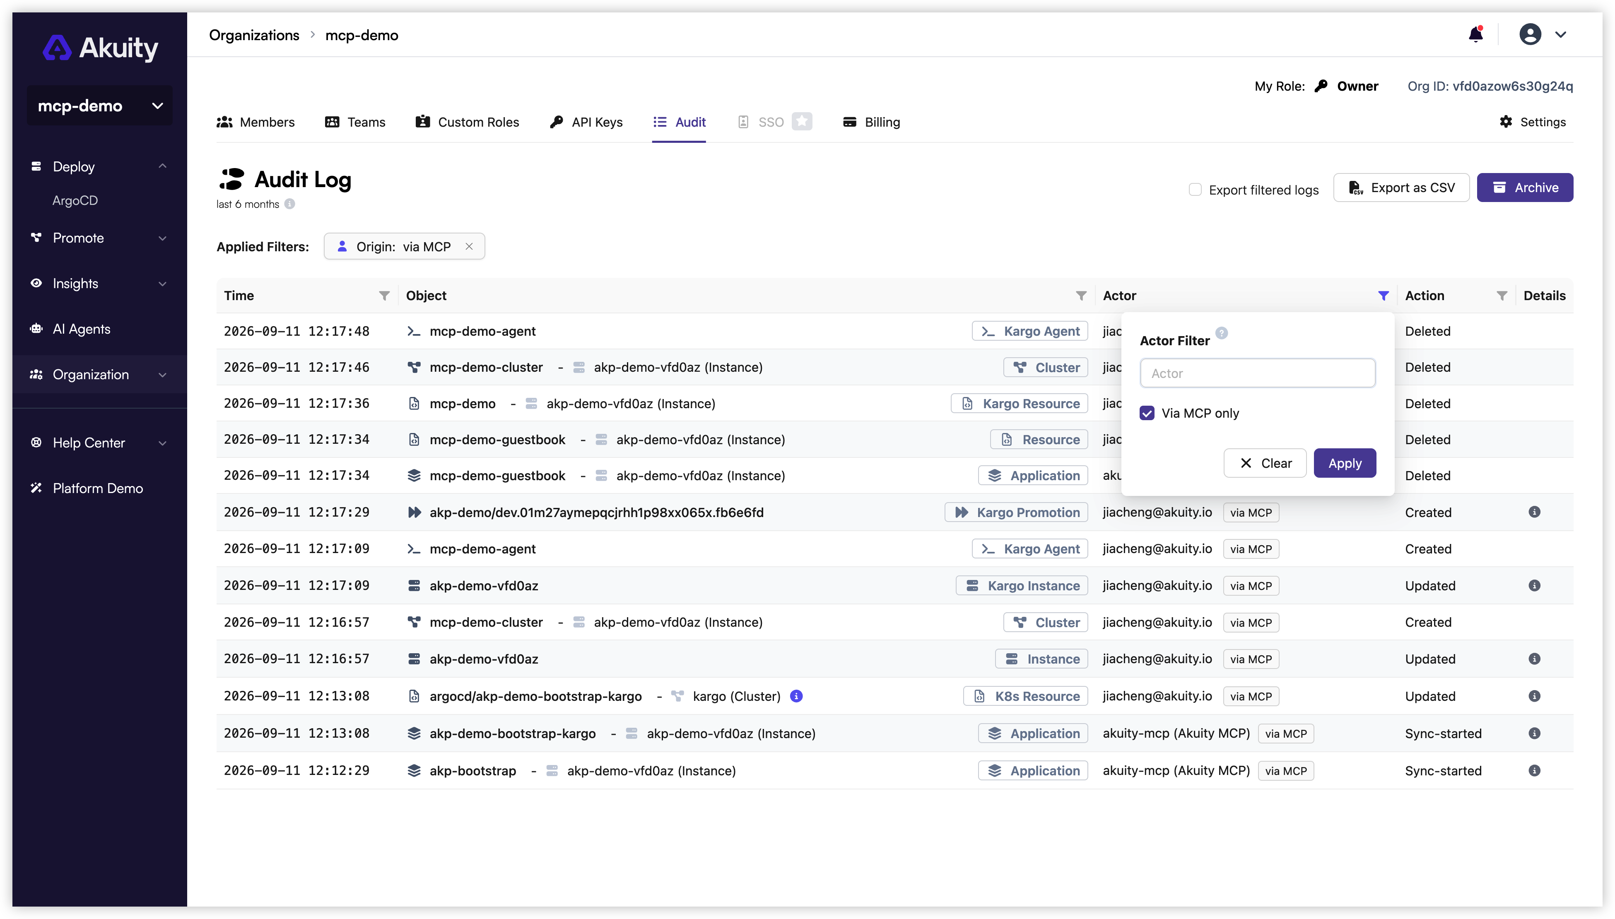The width and height of the screenshot is (1615, 919).
Task: Click the Akuity logo
Action: tap(100, 48)
